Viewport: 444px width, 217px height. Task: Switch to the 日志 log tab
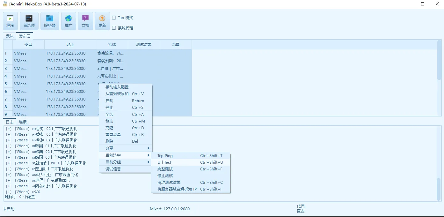(x=10, y=122)
